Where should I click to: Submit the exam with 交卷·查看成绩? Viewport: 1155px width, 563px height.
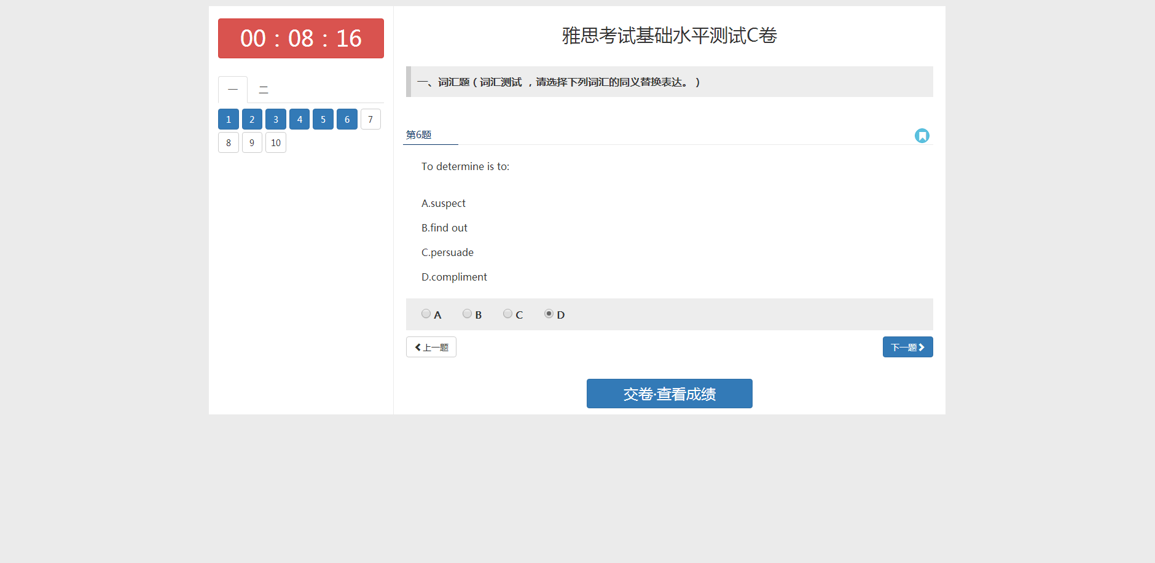[x=669, y=394]
